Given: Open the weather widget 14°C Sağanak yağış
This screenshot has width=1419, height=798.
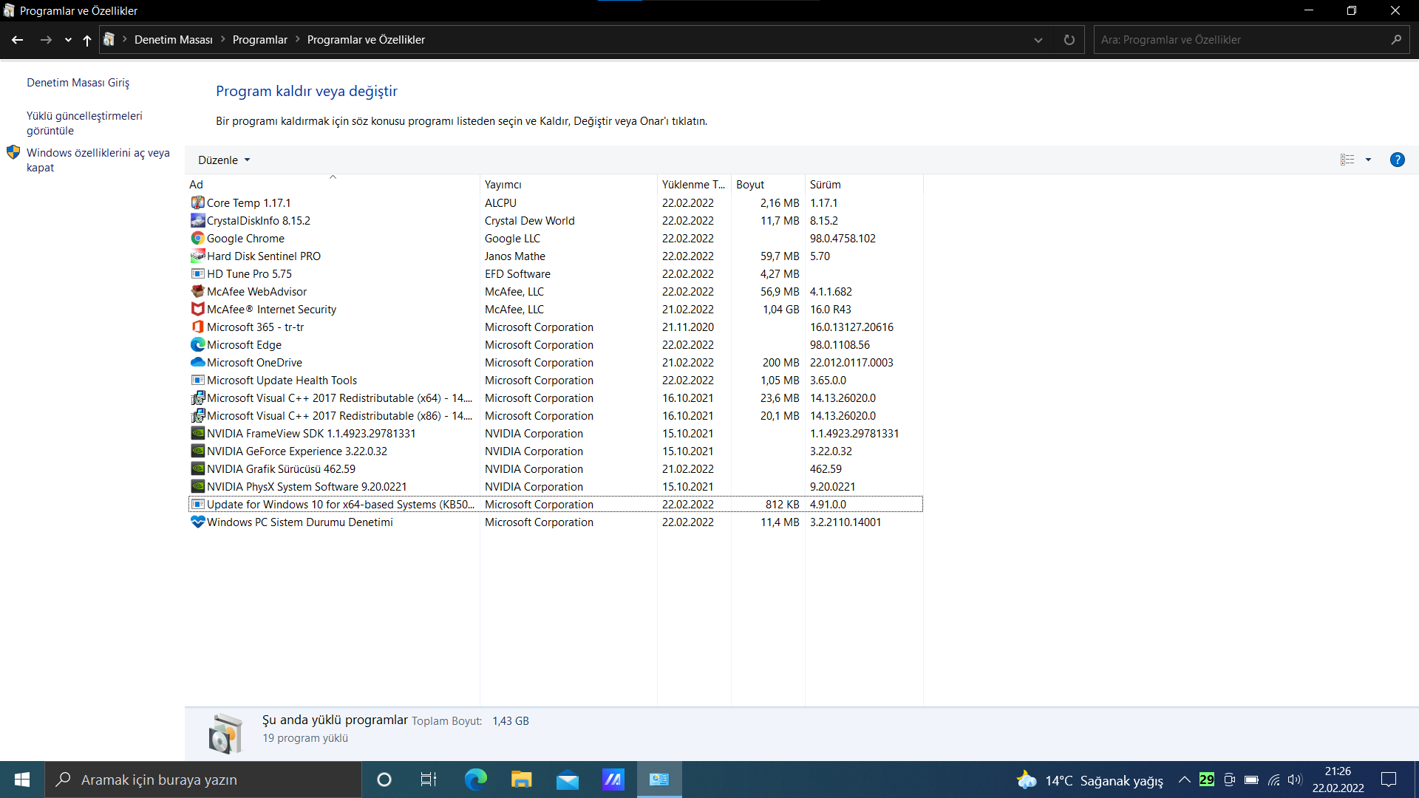Looking at the screenshot, I should 1090,780.
